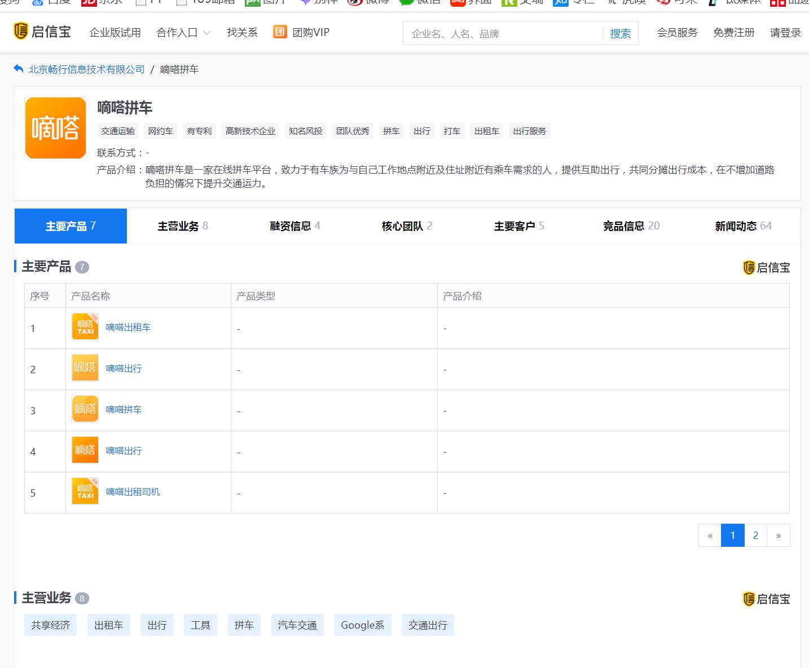
Task: Open the 新闻动态 tab
Action: tap(744, 226)
